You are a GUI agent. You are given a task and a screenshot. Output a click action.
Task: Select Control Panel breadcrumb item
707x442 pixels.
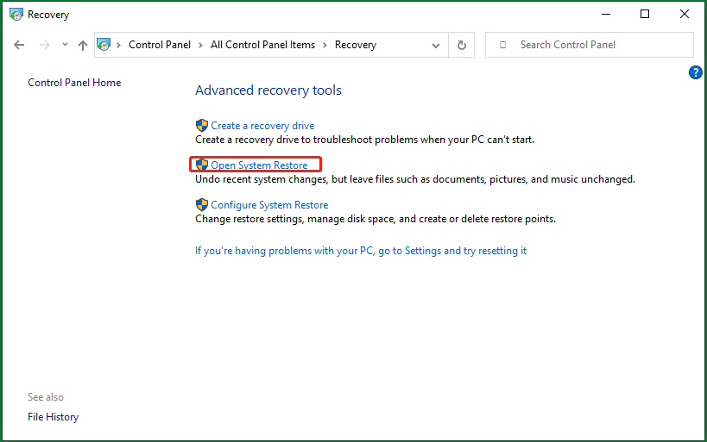coord(160,45)
